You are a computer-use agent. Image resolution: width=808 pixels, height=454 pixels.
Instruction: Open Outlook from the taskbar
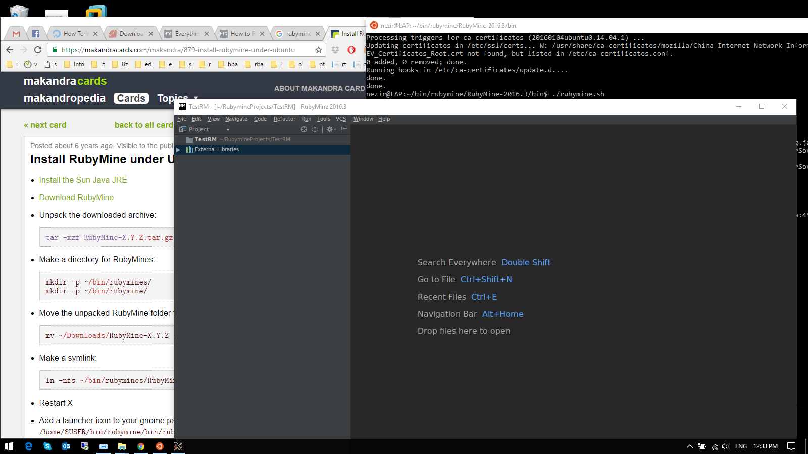pos(66,446)
